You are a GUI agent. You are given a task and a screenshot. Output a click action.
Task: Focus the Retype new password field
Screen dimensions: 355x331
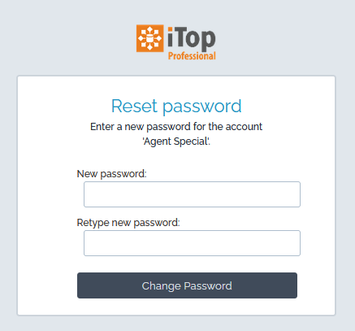click(192, 243)
